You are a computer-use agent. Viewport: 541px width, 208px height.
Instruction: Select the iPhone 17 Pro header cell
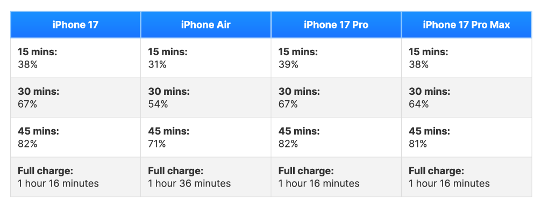pyautogui.click(x=336, y=25)
